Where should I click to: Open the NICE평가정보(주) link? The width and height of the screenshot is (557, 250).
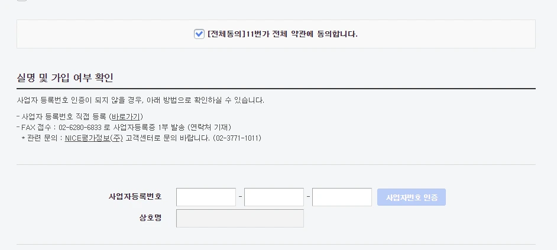click(94, 138)
